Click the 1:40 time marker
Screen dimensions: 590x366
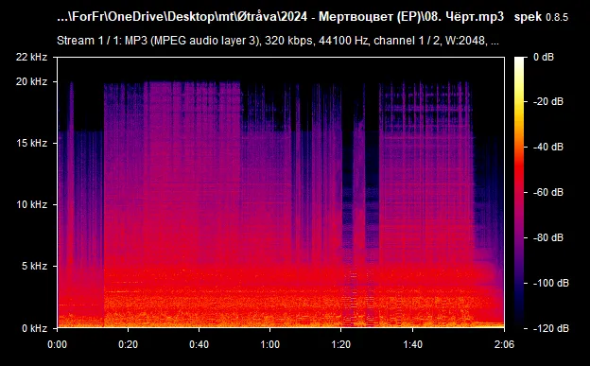coord(413,344)
